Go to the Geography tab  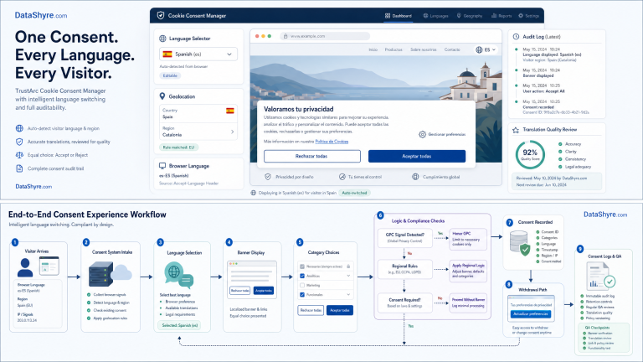coord(470,16)
